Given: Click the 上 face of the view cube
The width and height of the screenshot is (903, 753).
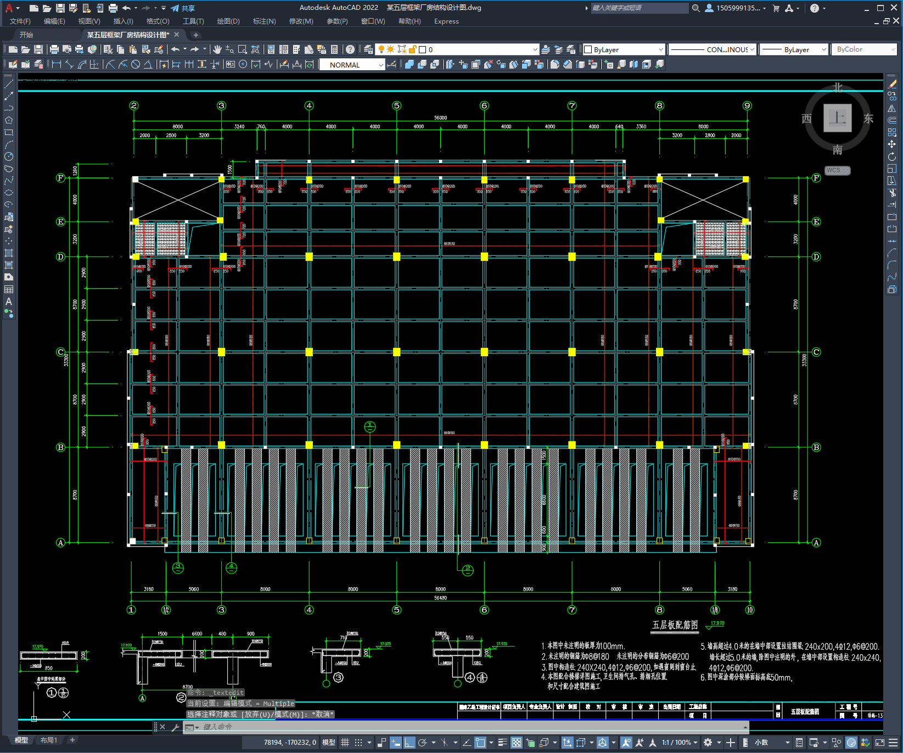Looking at the screenshot, I should coord(837,118).
